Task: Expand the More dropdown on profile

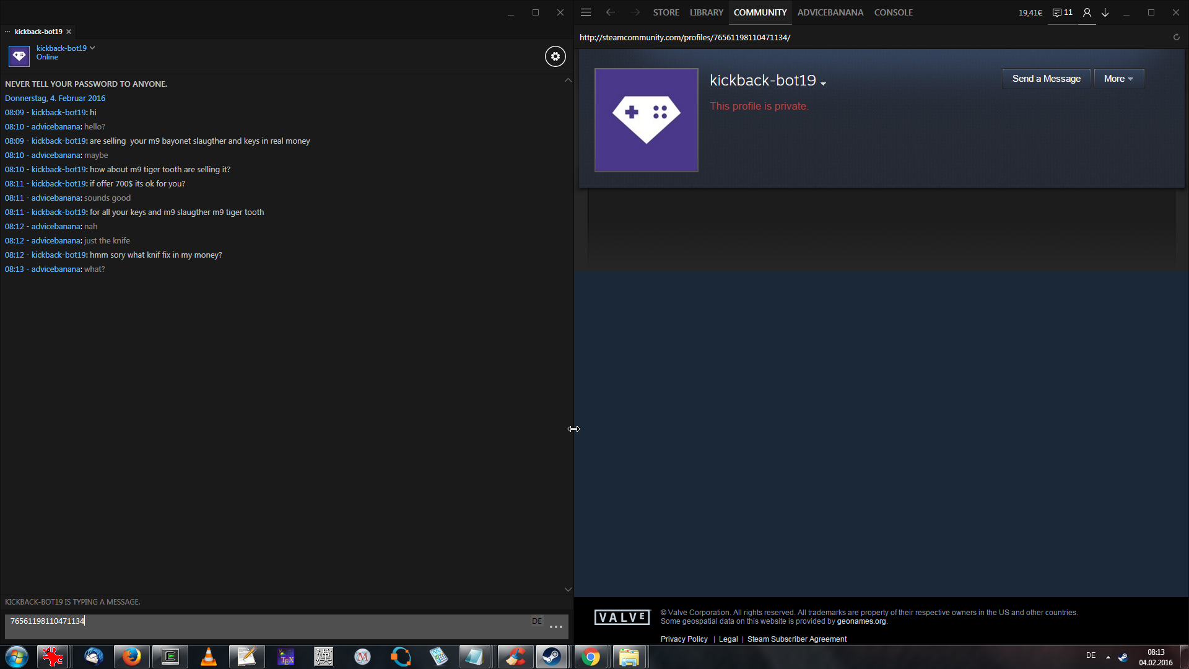Action: tap(1118, 79)
